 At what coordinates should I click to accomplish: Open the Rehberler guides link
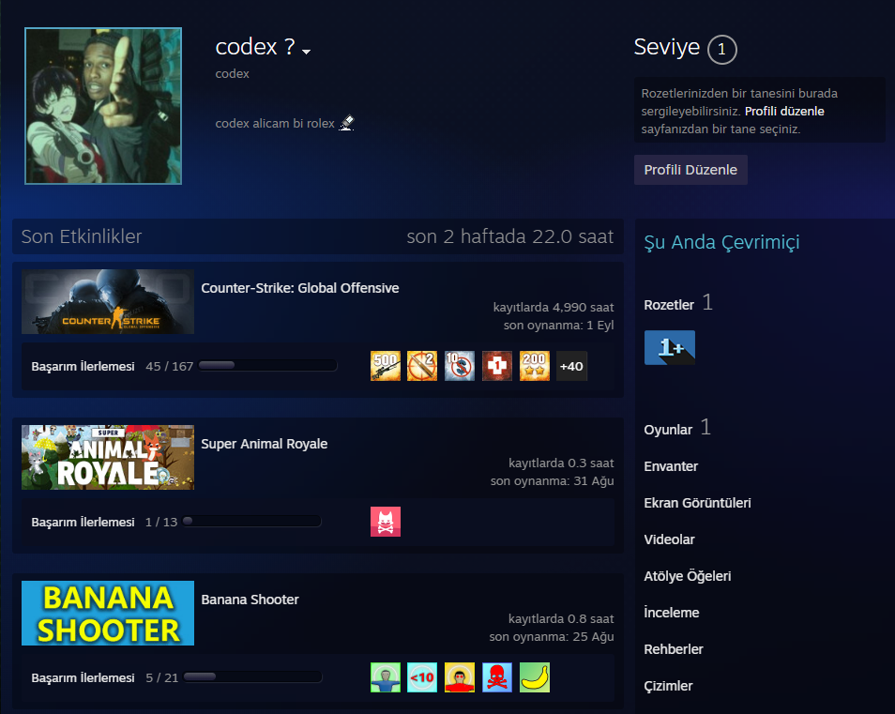tap(674, 649)
